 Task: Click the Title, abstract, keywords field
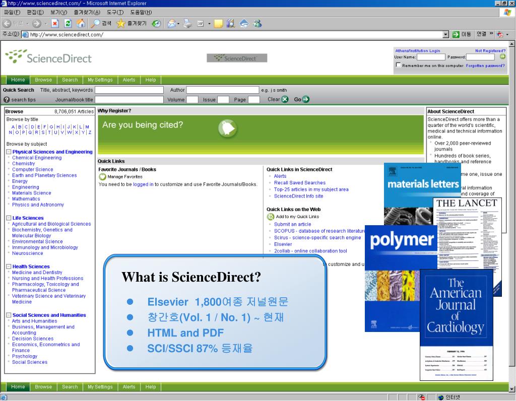129,90
